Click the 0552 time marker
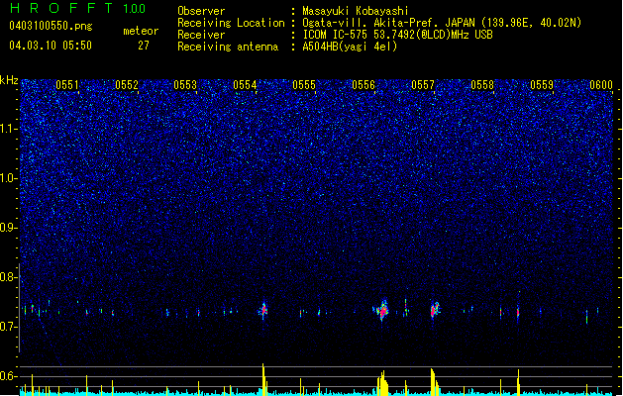 coord(127,85)
